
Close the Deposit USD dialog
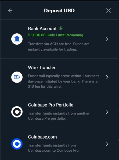109,10
